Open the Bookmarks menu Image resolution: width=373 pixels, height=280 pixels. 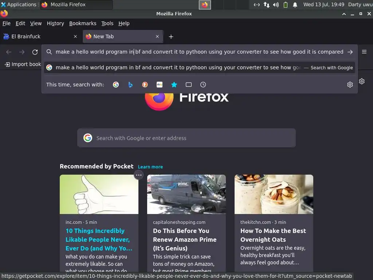click(x=83, y=23)
